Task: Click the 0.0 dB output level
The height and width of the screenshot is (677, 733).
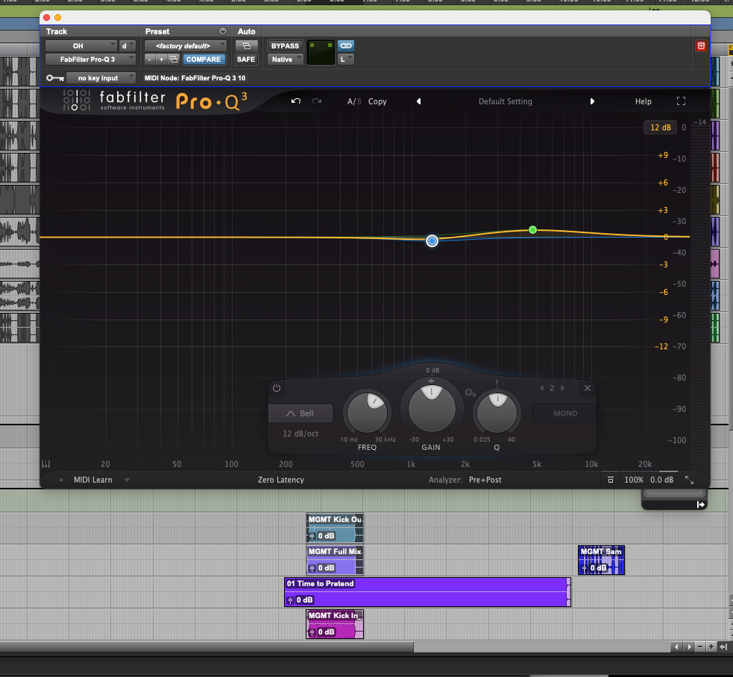Action: (x=661, y=480)
